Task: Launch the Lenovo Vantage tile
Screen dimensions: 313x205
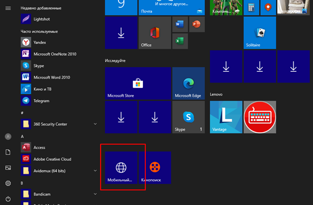Action: pyautogui.click(x=226, y=117)
